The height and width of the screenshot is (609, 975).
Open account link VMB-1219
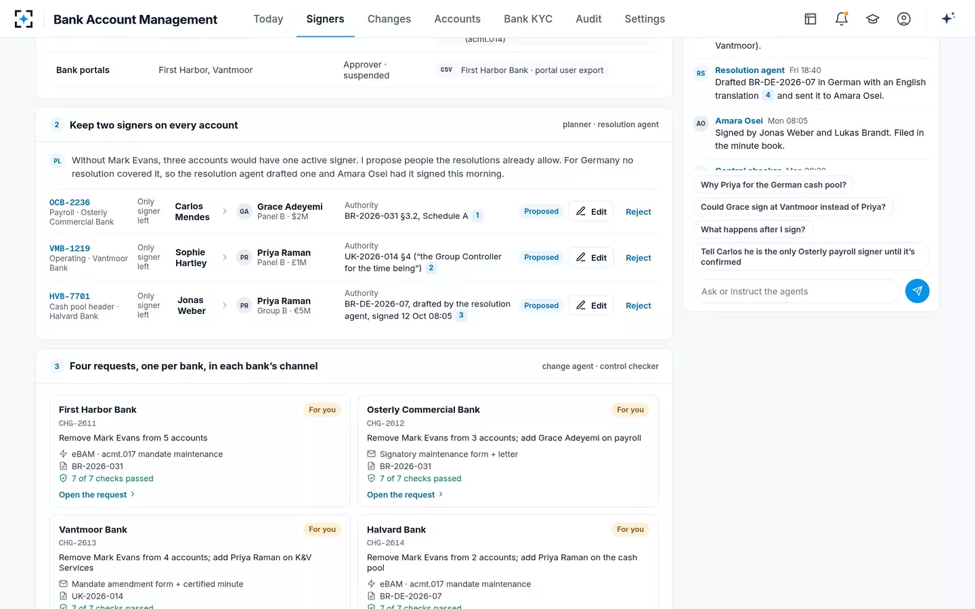[x=70, y=248]
